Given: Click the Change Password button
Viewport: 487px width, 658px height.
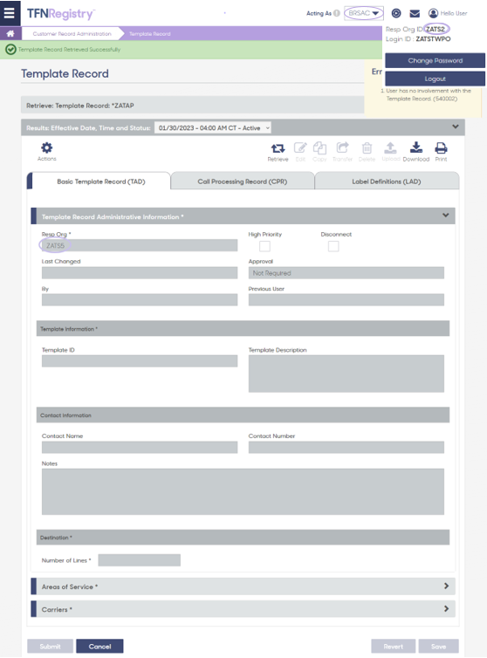Looking at the screenshot, I should [x=435, y=60].
